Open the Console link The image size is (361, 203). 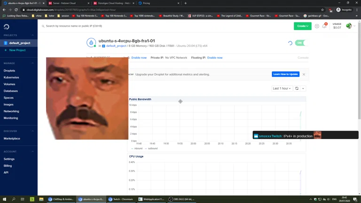pyautogui.click(x=303, y=58)
